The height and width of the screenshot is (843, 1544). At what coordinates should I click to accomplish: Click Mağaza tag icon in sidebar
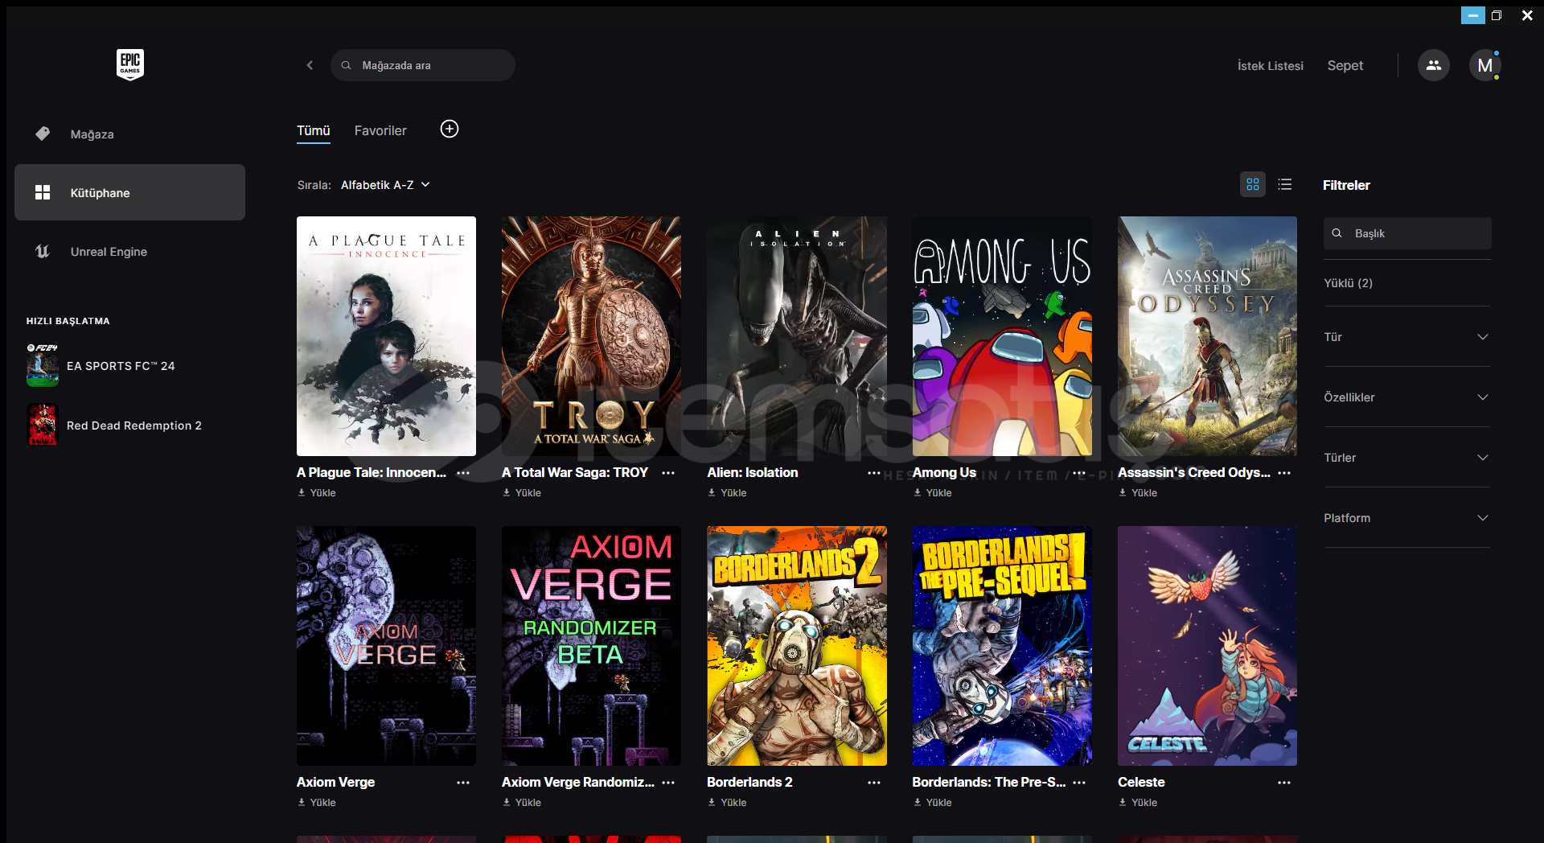(x=43, y=134)
